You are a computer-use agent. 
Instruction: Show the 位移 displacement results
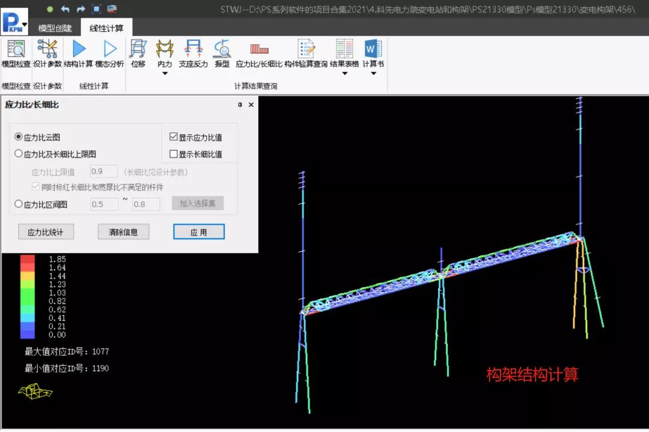click(x=138, y=57)
